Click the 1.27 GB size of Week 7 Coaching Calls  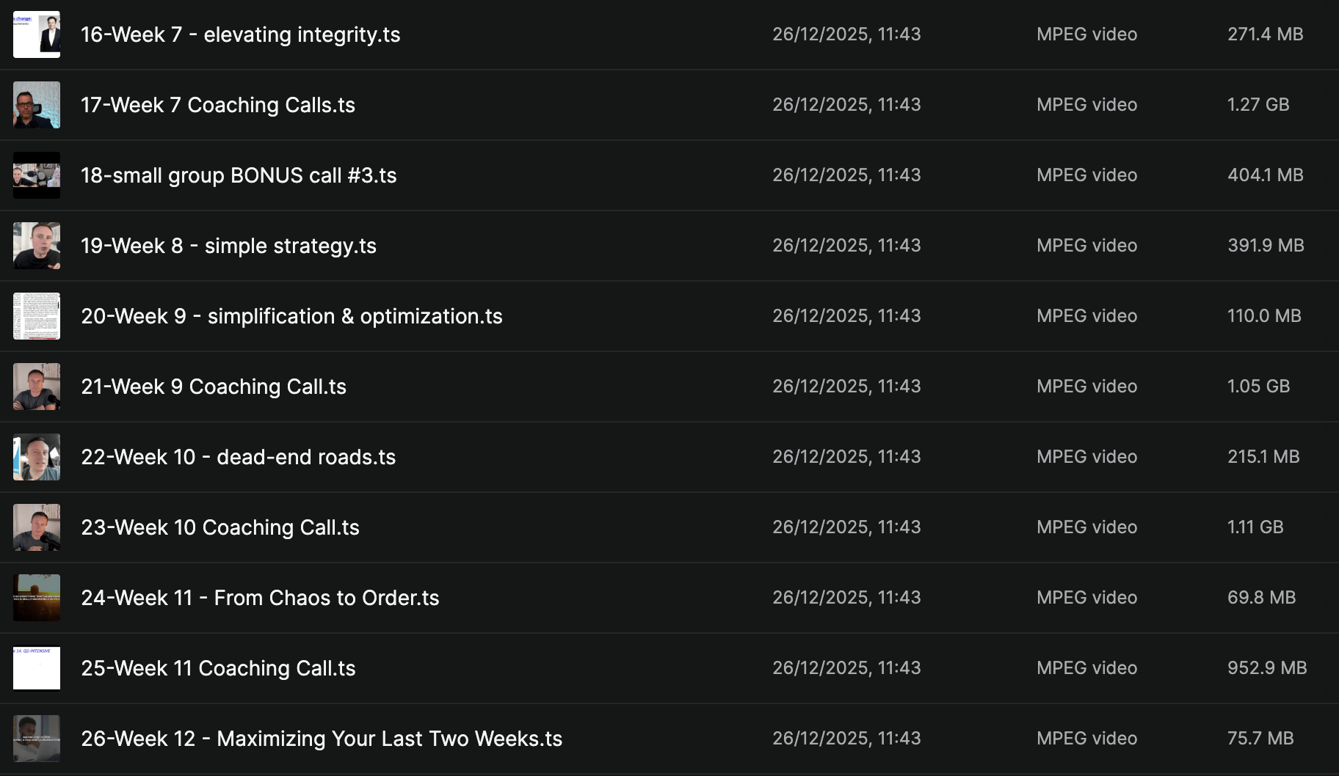(x=1258, y=105)
